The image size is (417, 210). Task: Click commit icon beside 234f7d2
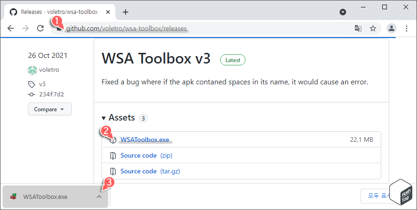32,95
